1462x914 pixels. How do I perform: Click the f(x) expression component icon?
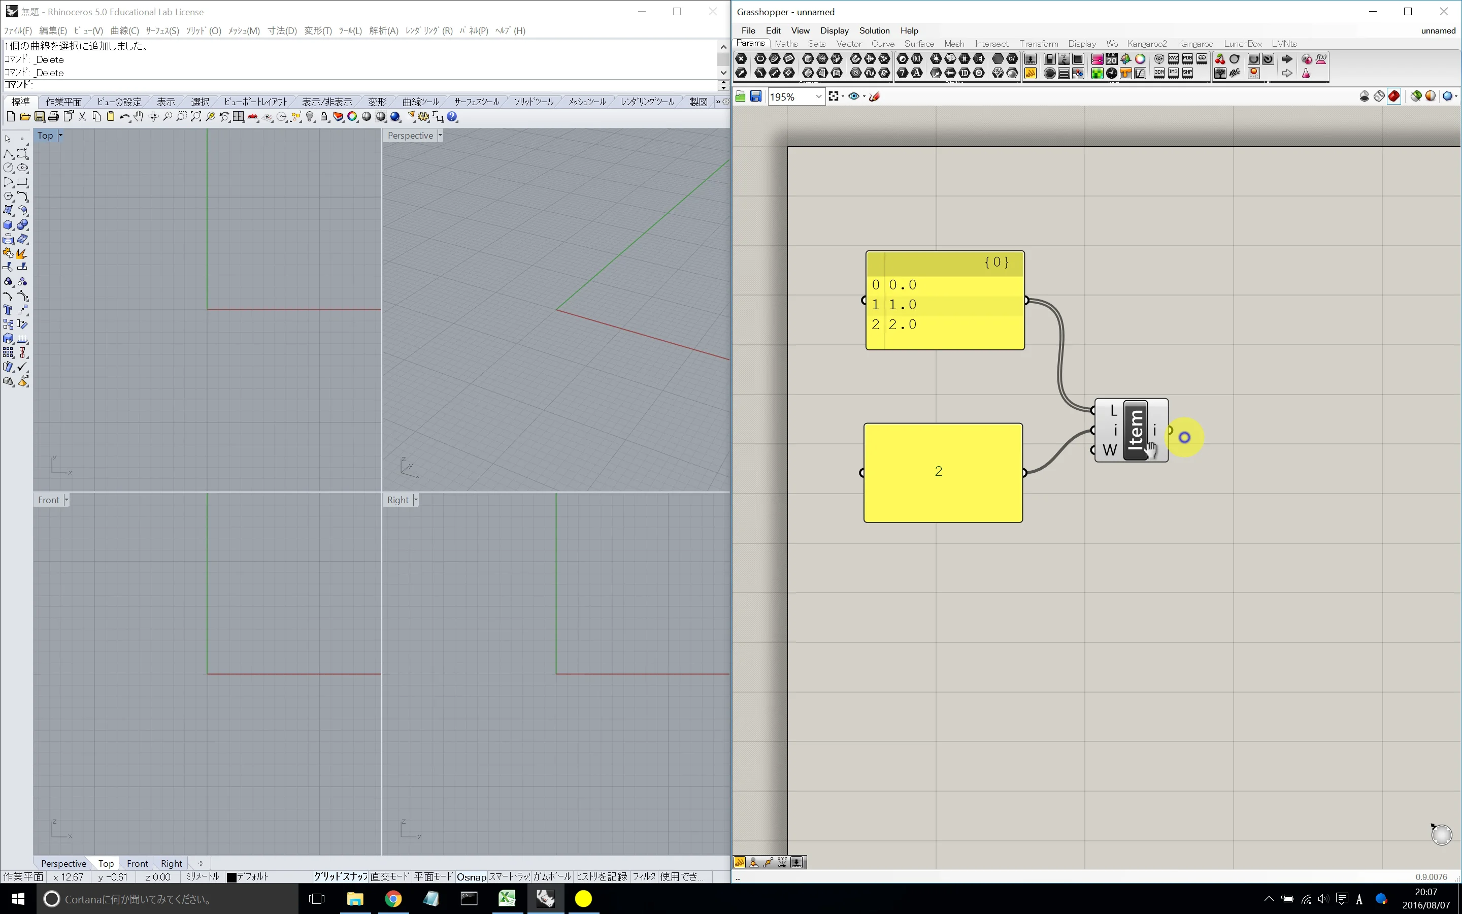pos(1321,59)
